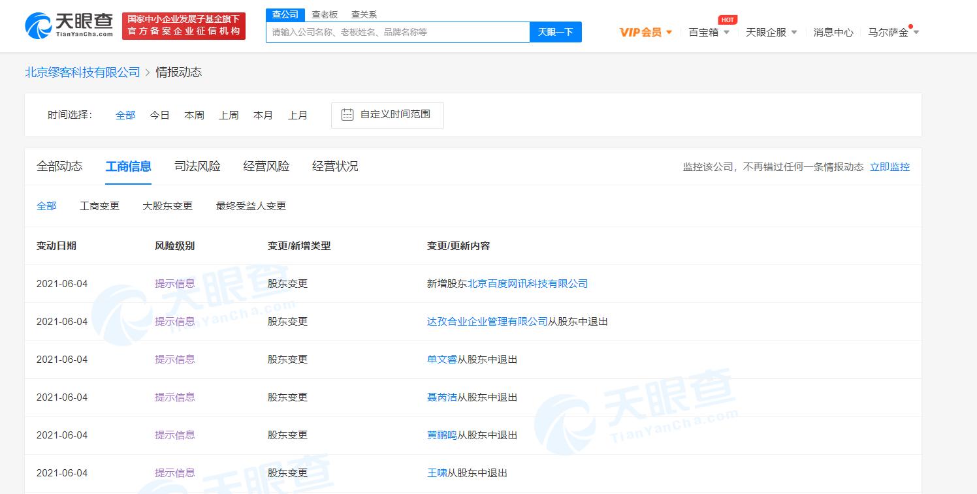The height and width of the screenshot is (494, 977).
Task: Open 达孜合业企业管理有限公司 company link
Action: (x=487, y=322)
